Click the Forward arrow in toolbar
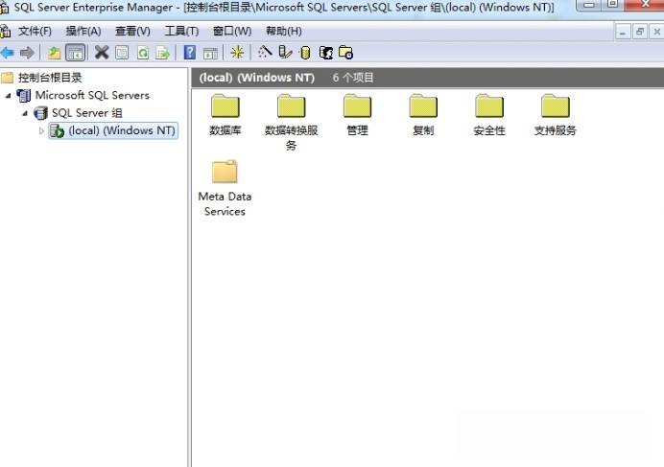This screenshot has width=664, height=467. pyautogui.click(x=27, y=53)
